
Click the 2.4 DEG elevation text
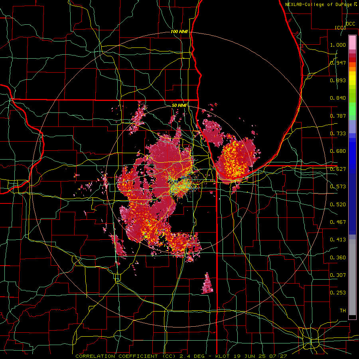tap(192, 356)
